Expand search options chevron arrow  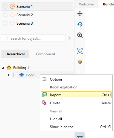click(x=70, y=38)
